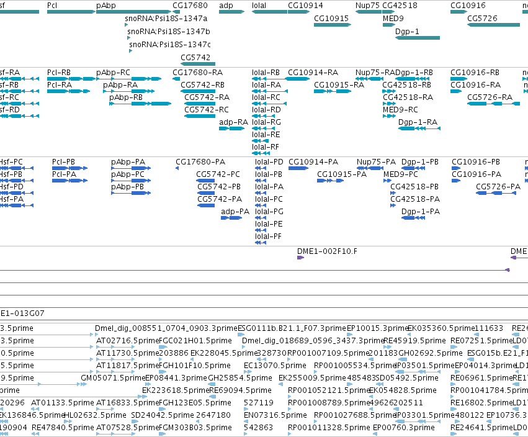Click the Hsf-PA protein label

pyautogui.click(x=11, y=199)
